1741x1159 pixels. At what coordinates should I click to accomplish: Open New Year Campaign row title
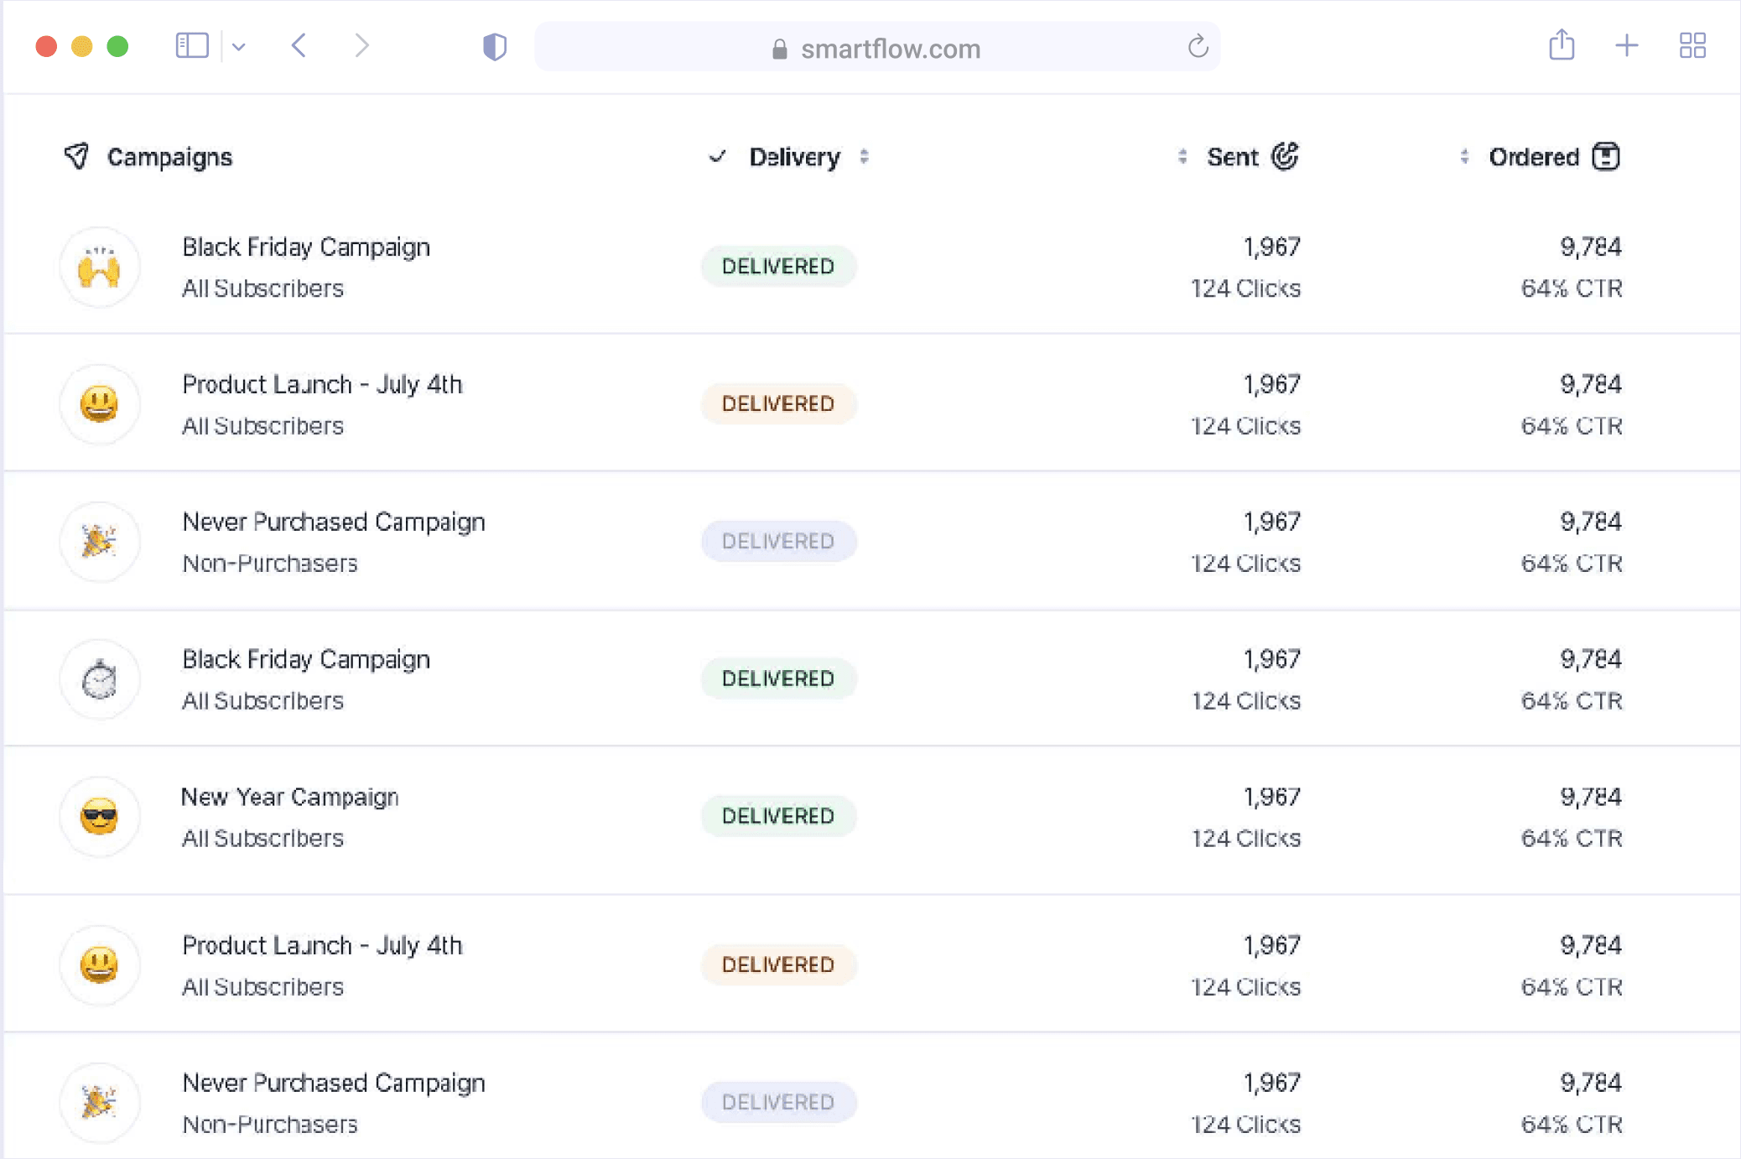coord(290,797)
